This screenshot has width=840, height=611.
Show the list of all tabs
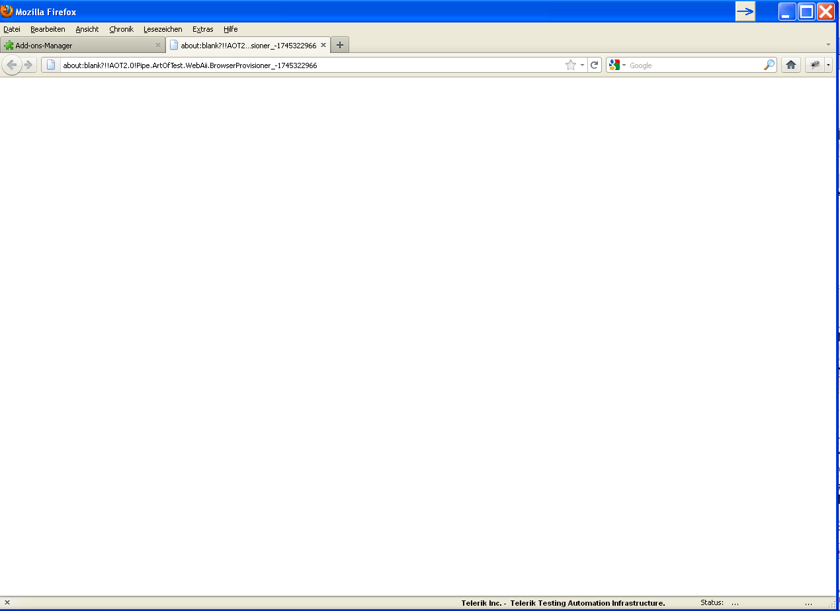pyautogui.click(x=829, y=44)
